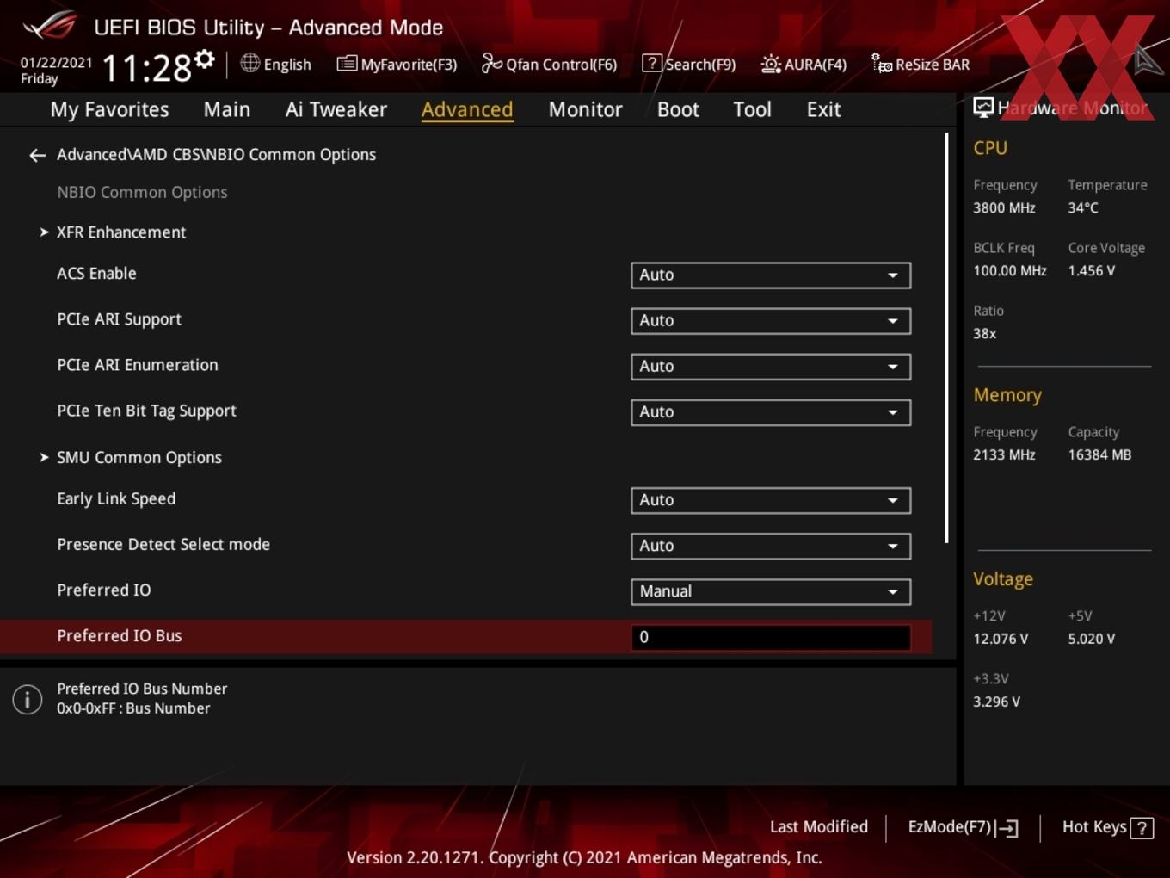Click BCLK Freq value 100.00 MHz
Image resolution: width=1170 pixels, height=878 pixels.
coord(1010,270)
